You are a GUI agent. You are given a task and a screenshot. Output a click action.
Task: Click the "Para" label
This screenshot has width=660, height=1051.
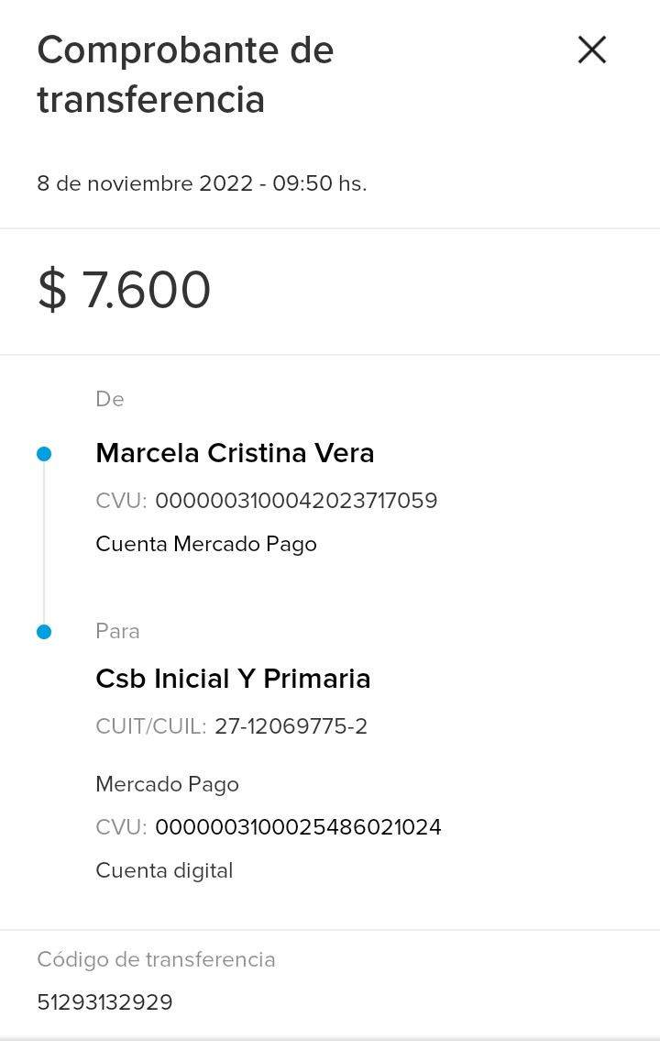tap(117, 631)
